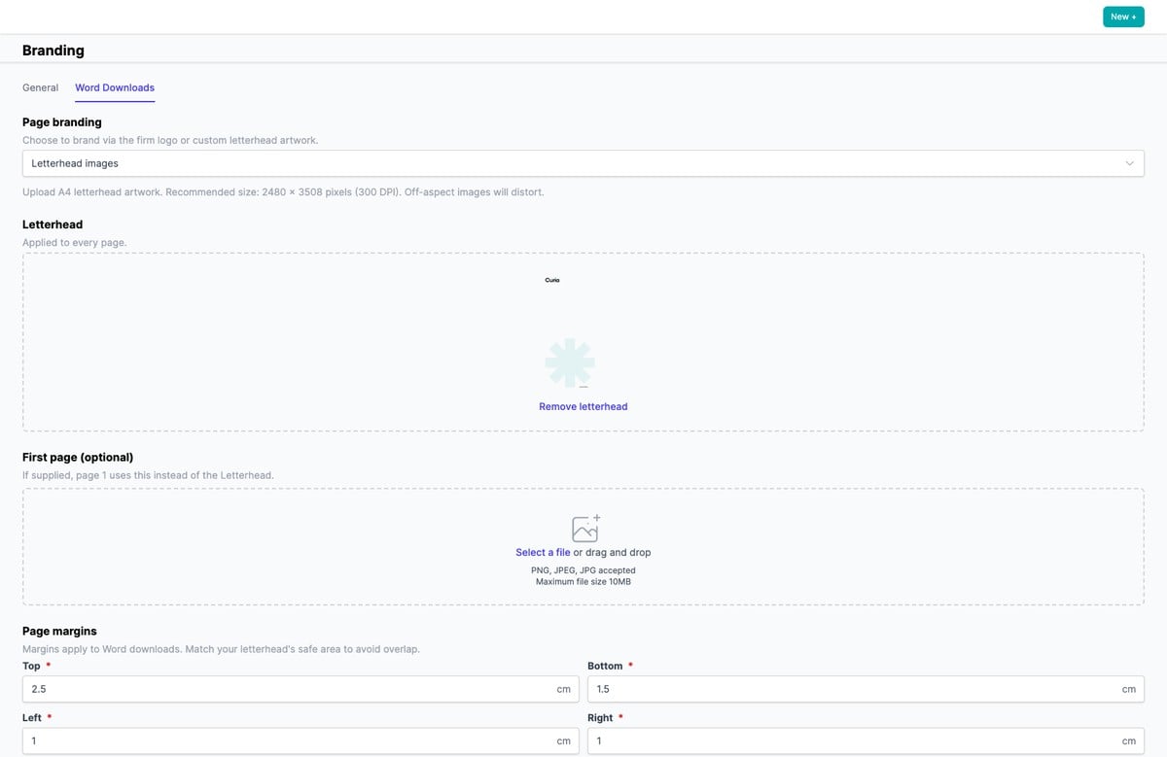Click the Page margins heading
The width and height of the screenshot is (1167, 757).
point(59,631)
